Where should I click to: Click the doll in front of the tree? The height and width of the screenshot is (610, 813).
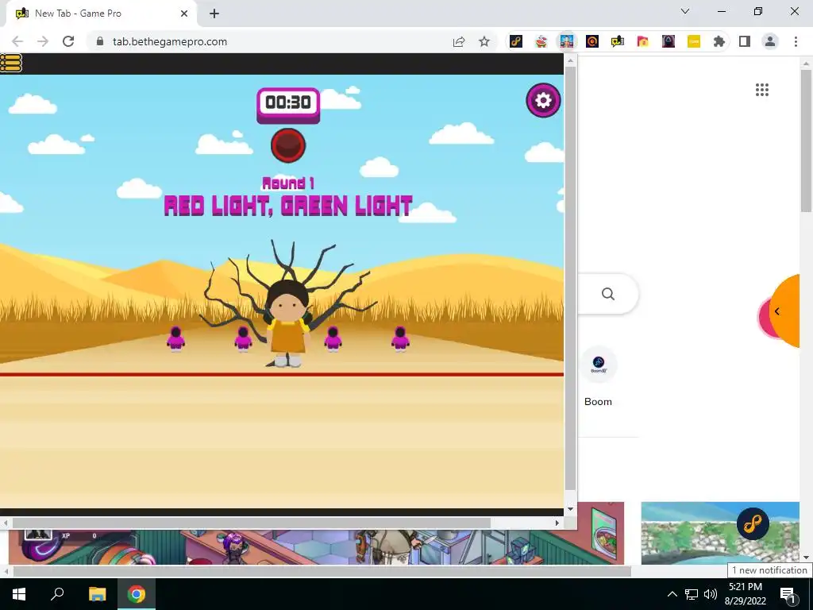pyautogui.click(x=287, y=324)
